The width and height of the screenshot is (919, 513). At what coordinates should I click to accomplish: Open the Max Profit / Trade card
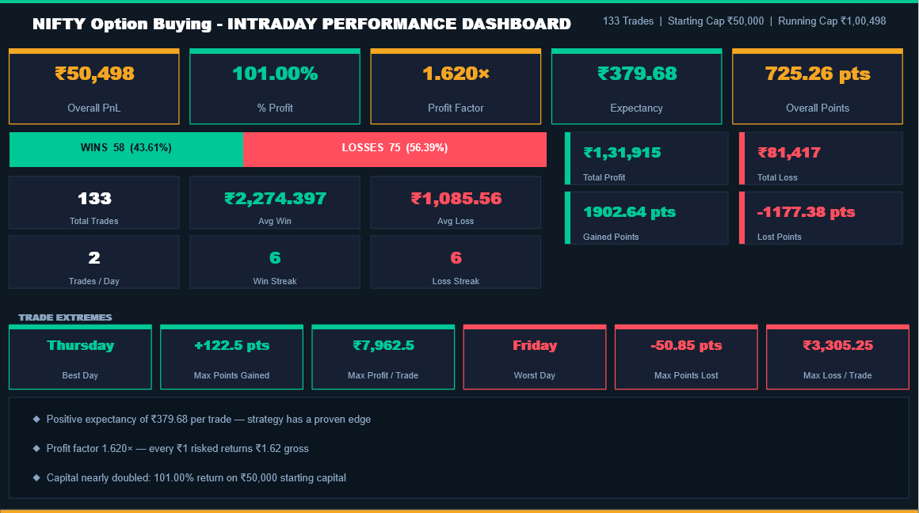(383, 357)
